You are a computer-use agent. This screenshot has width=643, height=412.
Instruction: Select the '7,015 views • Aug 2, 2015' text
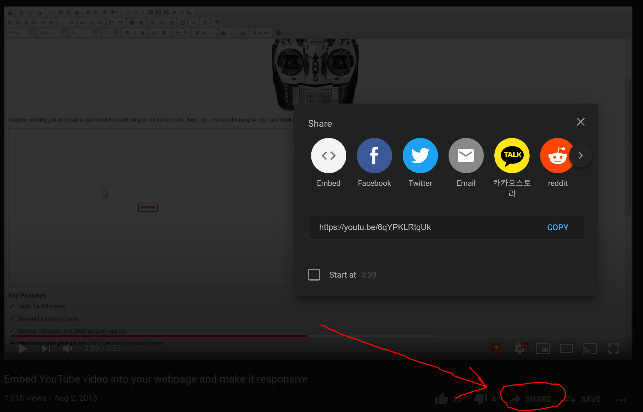[x=51, y=398]
